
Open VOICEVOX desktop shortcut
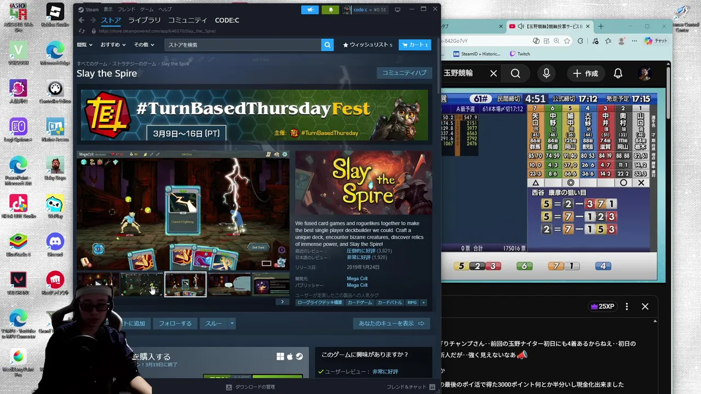click(x=18, y=53)
